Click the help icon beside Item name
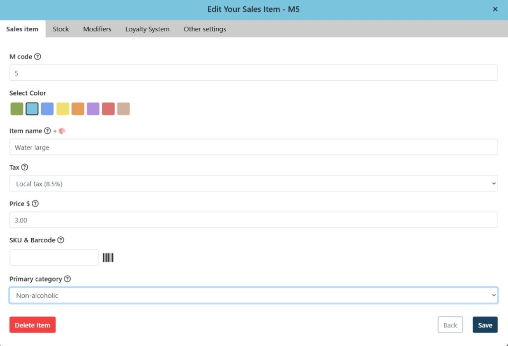This screenshot has height=346, width=508. 48,131
